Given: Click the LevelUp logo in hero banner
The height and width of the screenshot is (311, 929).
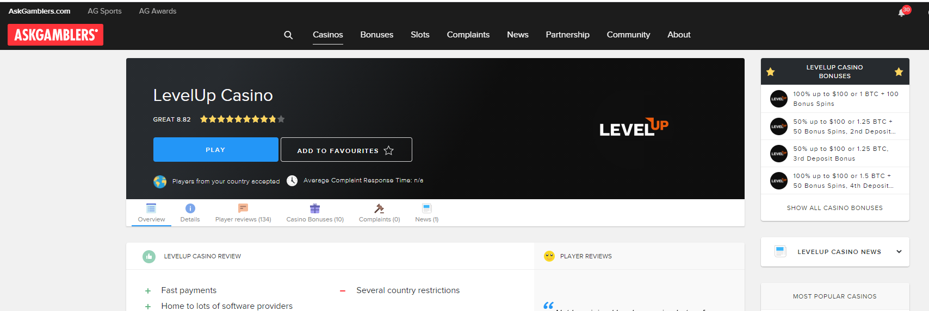Looking at the screenshot, I should click(x=634, y=127).
